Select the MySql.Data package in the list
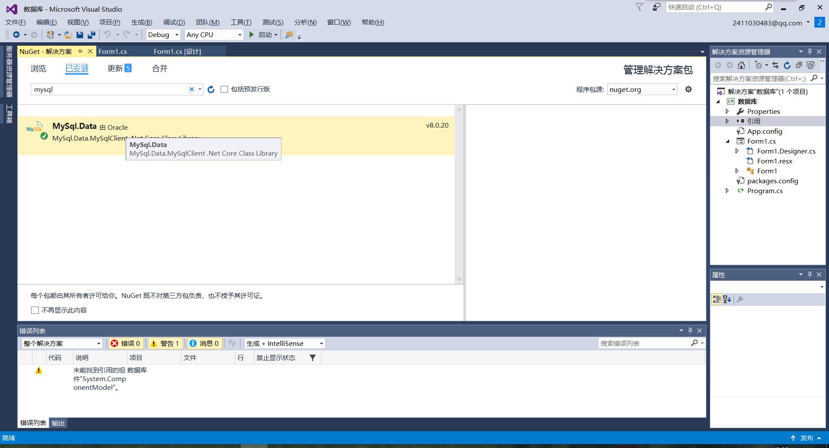 tap(236, 135)
